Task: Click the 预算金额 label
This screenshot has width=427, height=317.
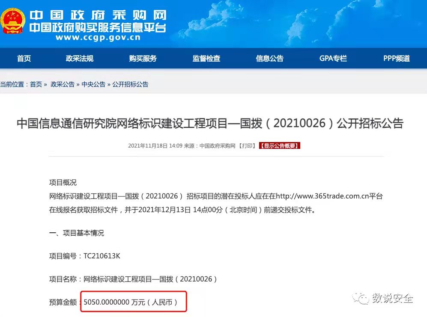Action: (x=63, y=302)
